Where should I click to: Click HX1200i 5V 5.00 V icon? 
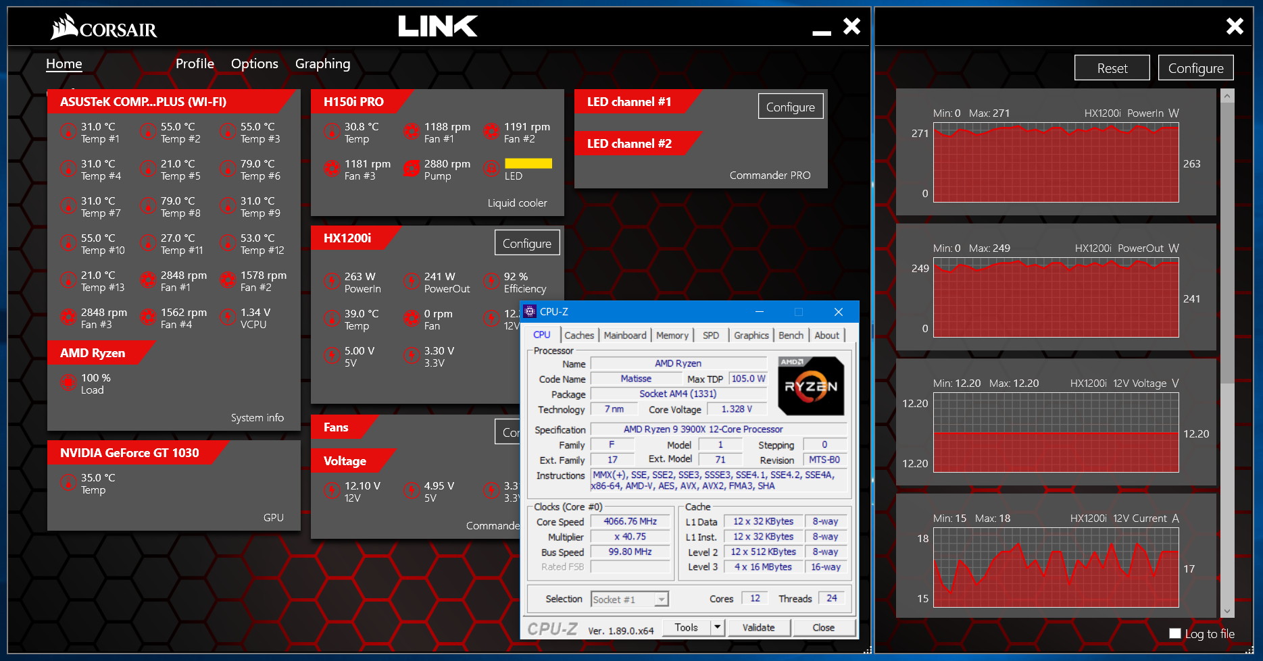332,356
